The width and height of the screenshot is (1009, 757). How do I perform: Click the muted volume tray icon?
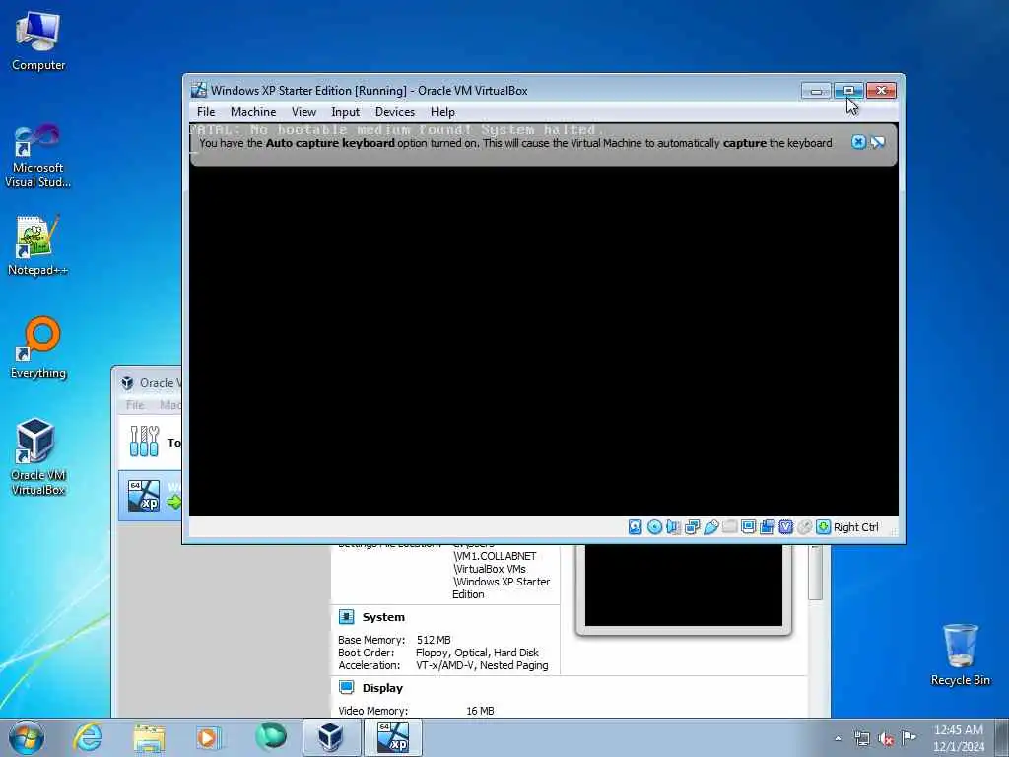(886, 738)
